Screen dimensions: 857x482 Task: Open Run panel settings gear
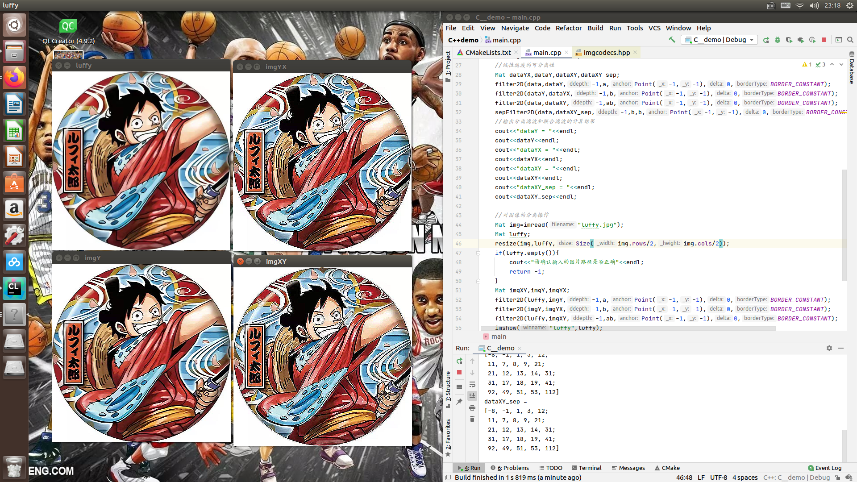tap(829, 348)
